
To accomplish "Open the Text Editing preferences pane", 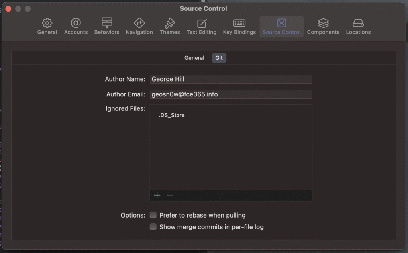I will click(201, 26).
